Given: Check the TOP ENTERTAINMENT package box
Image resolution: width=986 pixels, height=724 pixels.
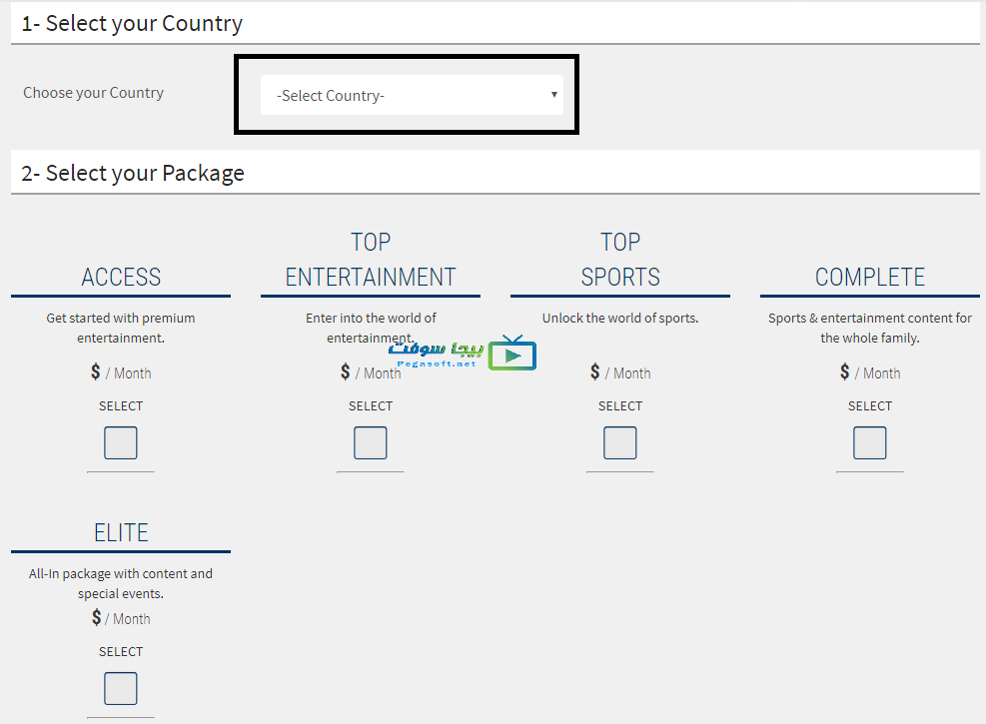Looking at the screenshot, I should (371, 442).
